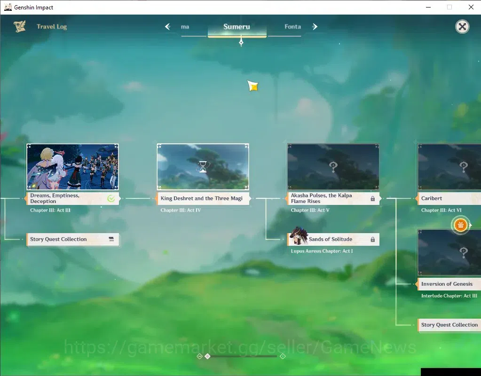481x376 pixels.
Task: Open the Inversion of Genesis quest thumbnail
Action: coord(449,252)
